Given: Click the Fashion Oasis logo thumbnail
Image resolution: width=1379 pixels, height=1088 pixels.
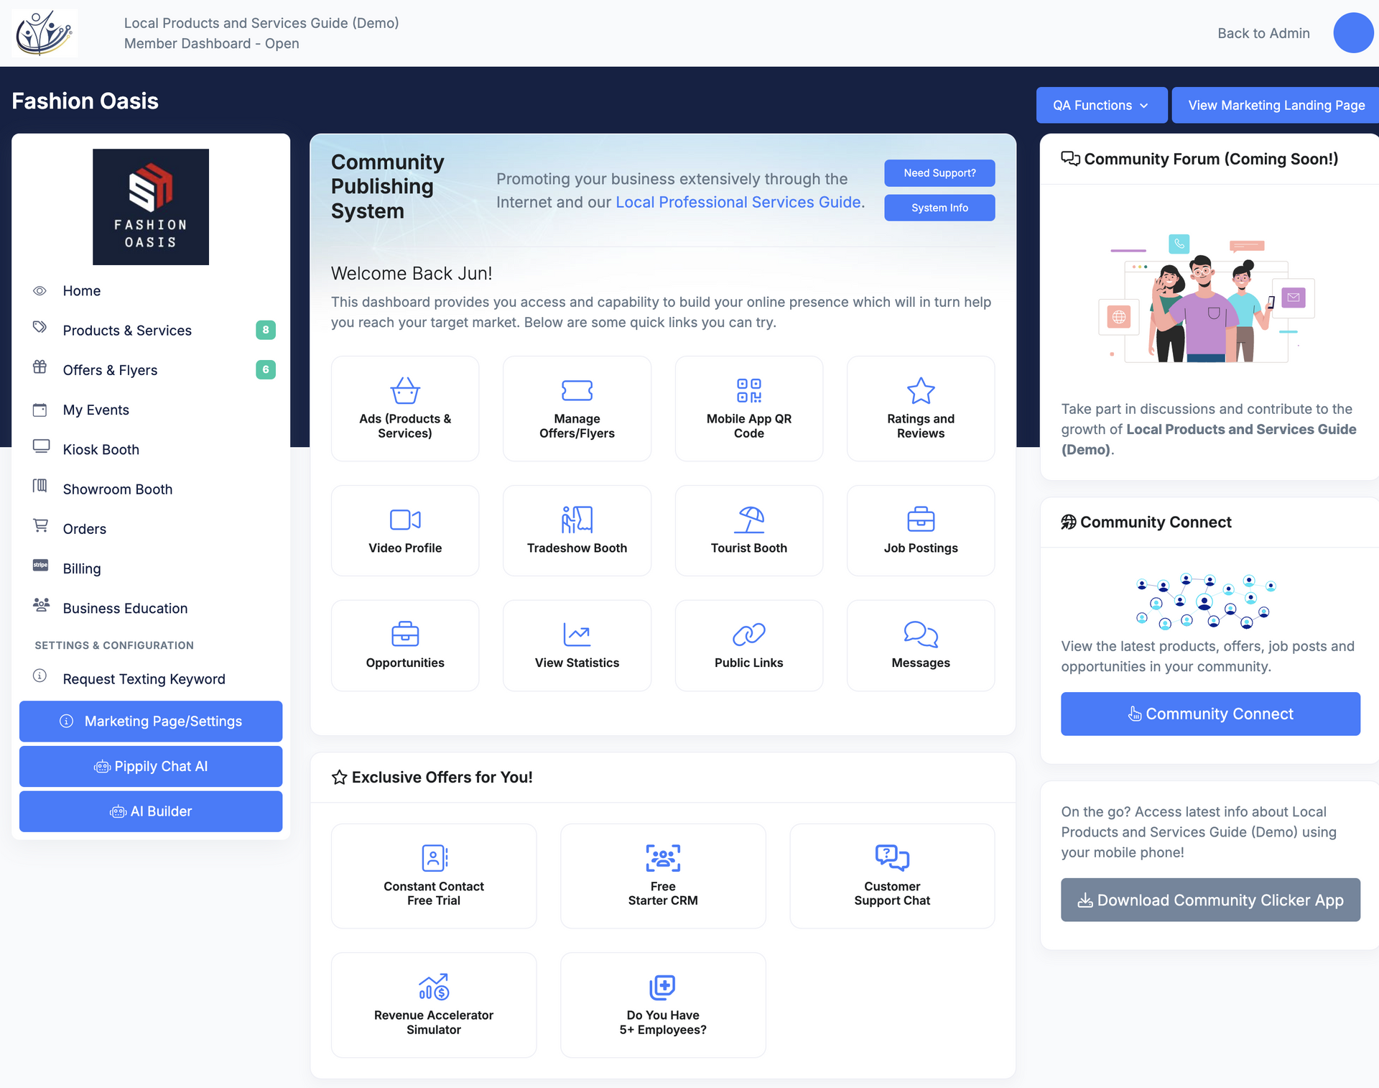Looking at the screenshot, I should tap(151, 206).
